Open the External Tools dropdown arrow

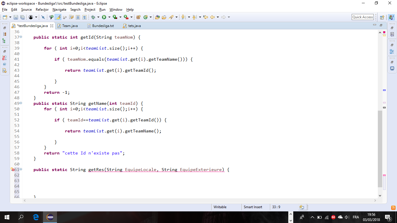[131, 17]
